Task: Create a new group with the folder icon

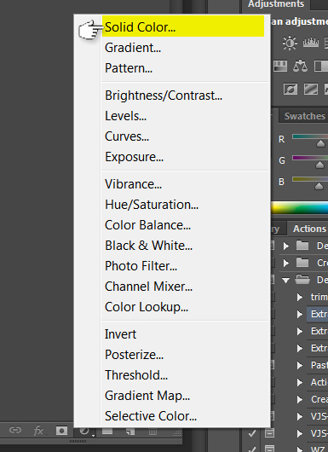Action: pos(107,432)
